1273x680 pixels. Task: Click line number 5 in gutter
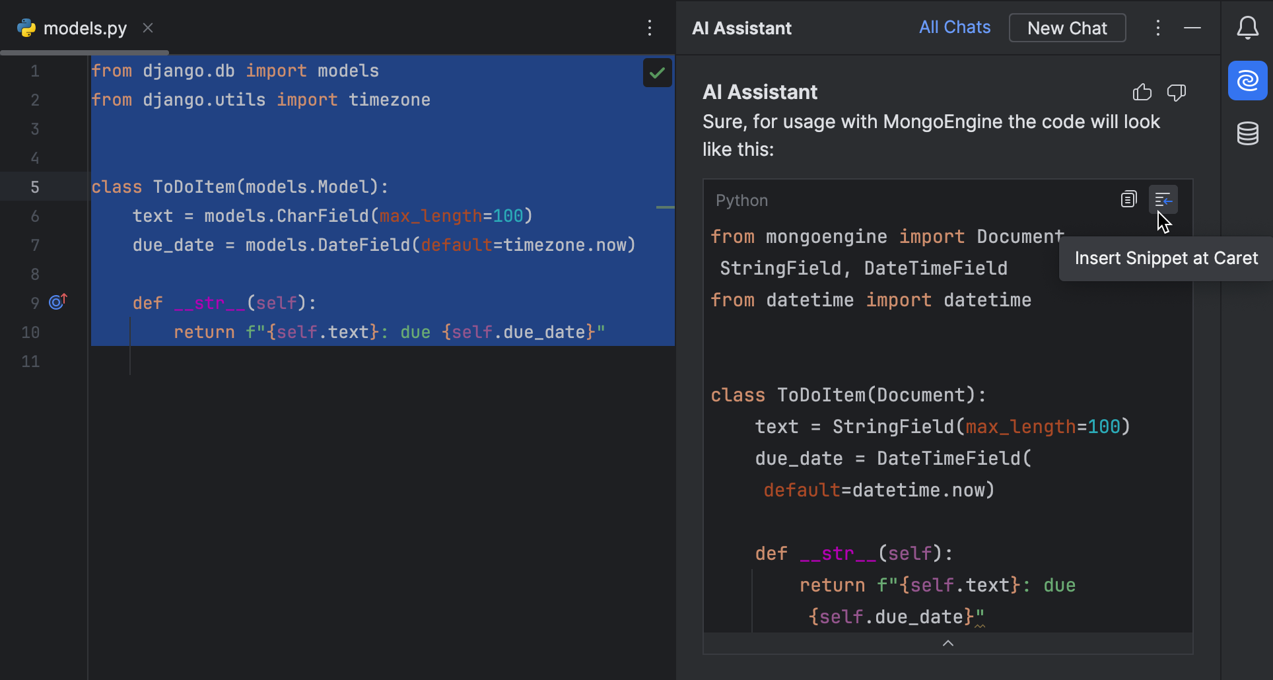point(35,187)
